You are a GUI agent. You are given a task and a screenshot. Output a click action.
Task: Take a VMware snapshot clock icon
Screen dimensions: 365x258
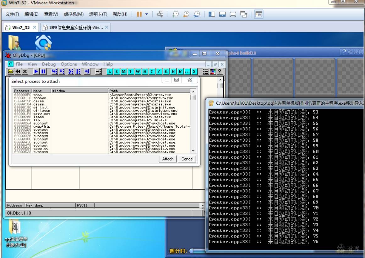(175, 14)
